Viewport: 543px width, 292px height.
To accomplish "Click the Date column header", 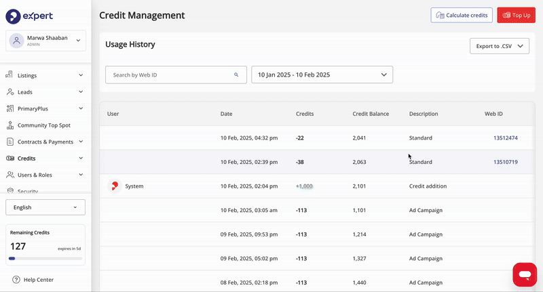I will click(x=227, y=114).
